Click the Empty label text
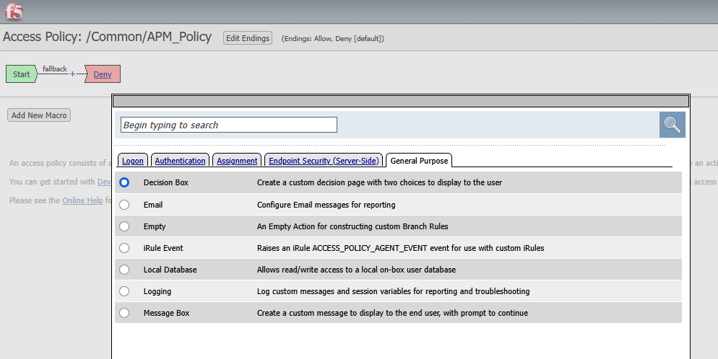 click(x=155, y=226)
